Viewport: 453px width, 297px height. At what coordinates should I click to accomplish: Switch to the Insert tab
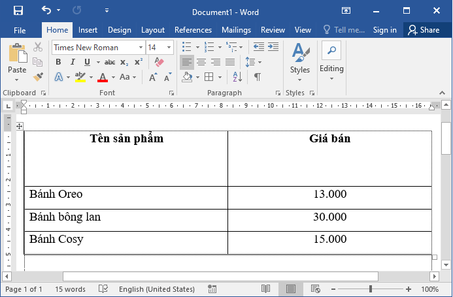[x=88, y=30]
